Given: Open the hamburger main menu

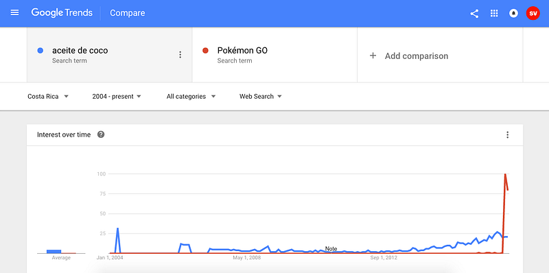Looking at the screenshot, I should coord(14,13).
